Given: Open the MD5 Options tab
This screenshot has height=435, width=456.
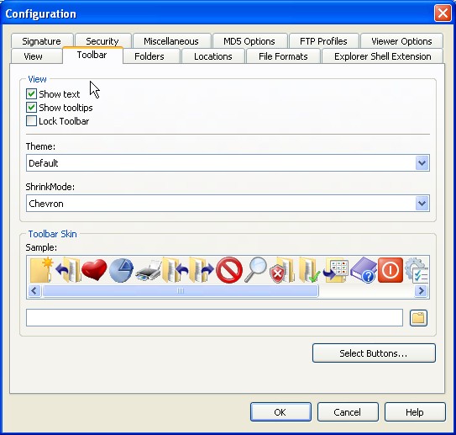Looking at the screenshot, I should coord(249,41).
